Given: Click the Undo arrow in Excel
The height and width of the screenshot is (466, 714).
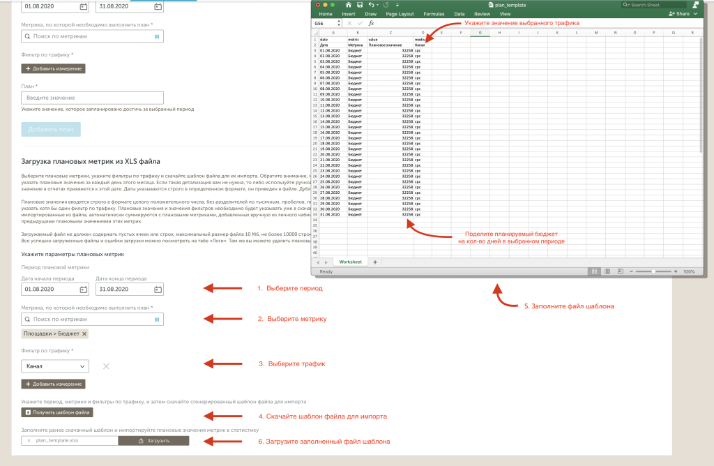Looking at the screenshot, I should [x=372, y=5].
